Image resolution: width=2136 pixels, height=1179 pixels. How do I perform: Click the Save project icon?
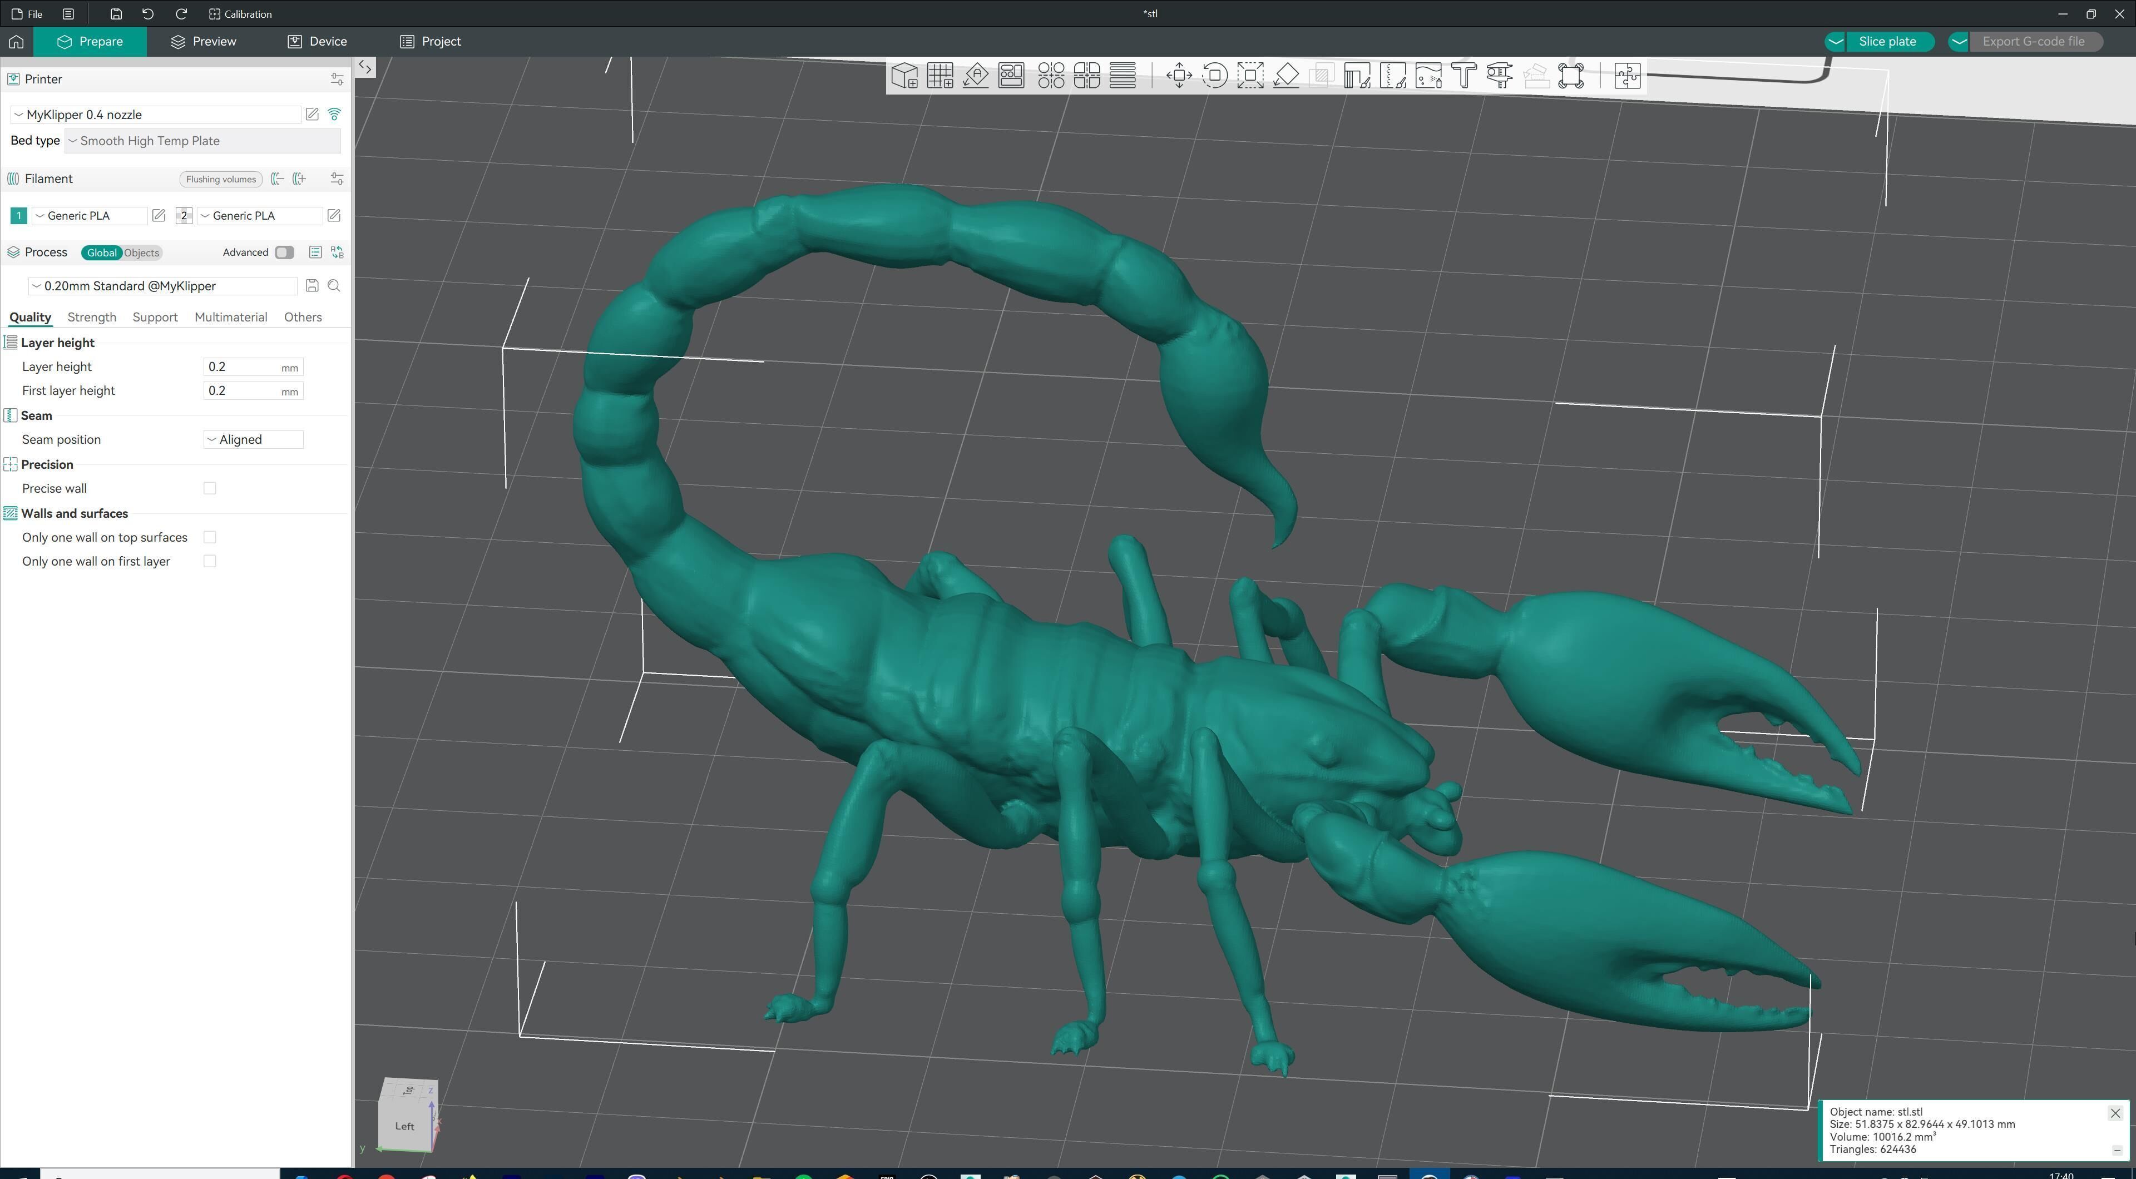pos(116,14)
